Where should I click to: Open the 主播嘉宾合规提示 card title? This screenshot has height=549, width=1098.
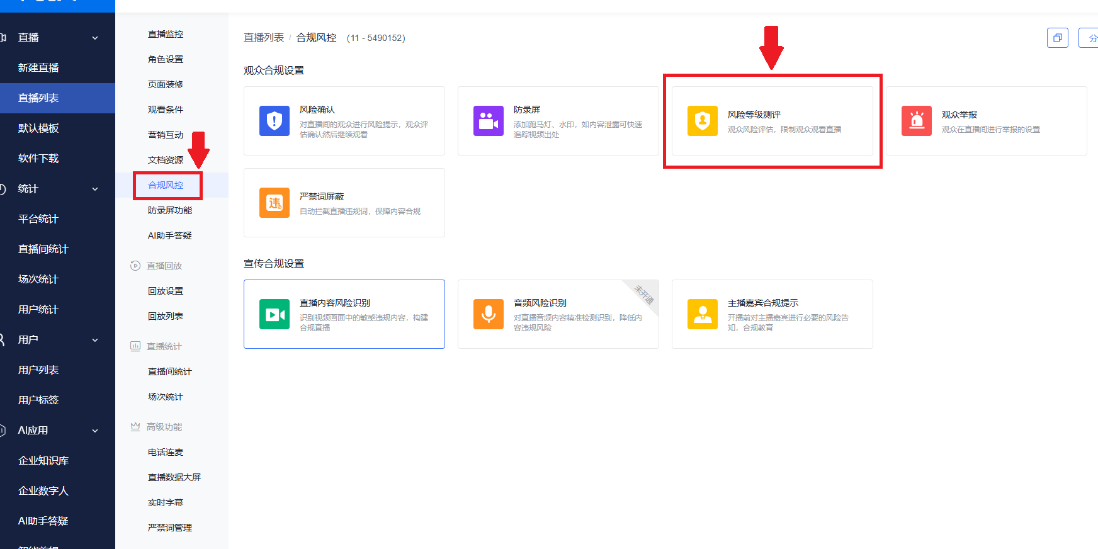coord(763,303)
